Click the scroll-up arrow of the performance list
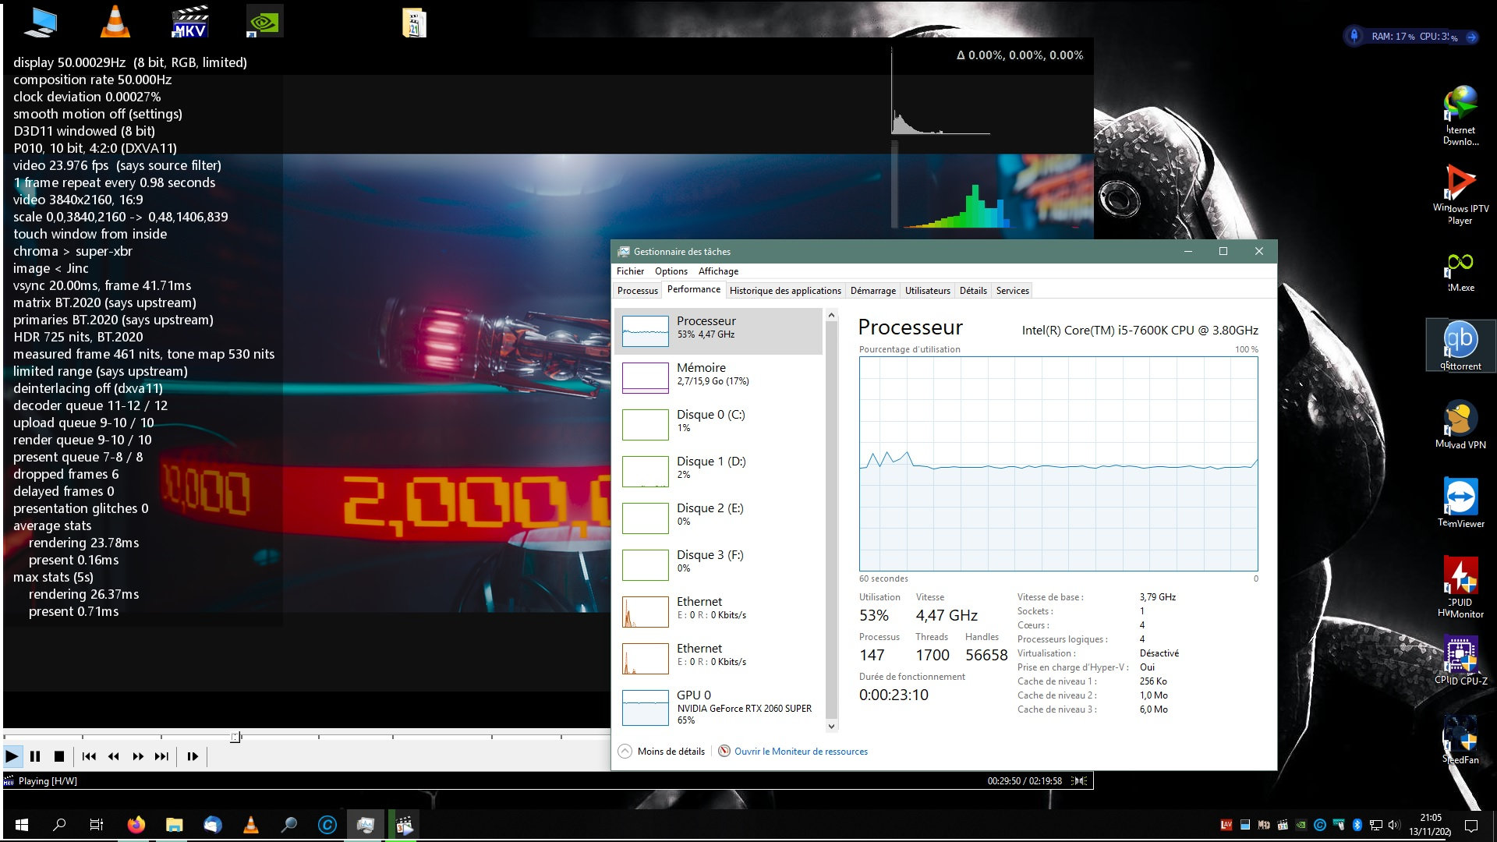The width and height of the screenshot is (1497, 842). 831,315
